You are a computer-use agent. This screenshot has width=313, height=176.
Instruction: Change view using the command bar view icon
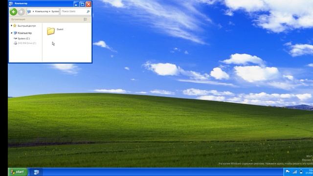[x=85, y=20]
